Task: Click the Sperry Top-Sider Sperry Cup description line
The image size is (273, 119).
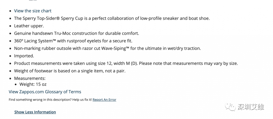Action: (x=112, y=18)
